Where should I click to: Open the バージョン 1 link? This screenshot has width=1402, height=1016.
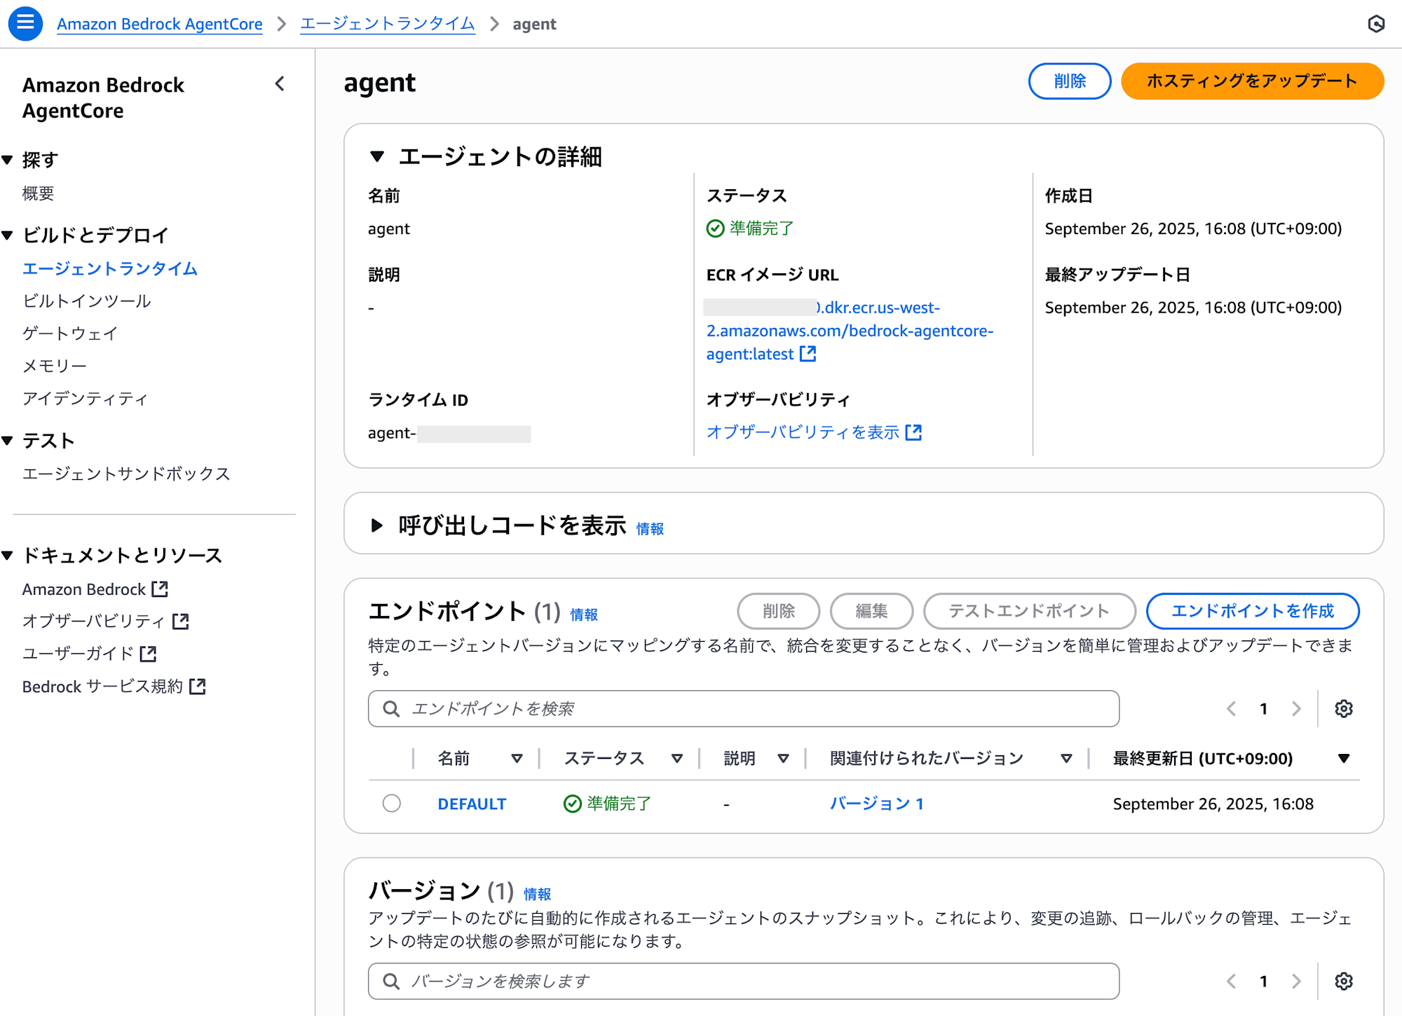coord(876,804)
